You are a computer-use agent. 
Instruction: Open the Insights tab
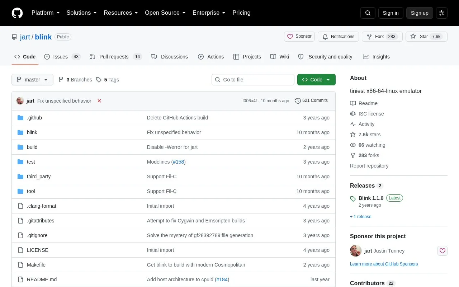coord(376,57)
